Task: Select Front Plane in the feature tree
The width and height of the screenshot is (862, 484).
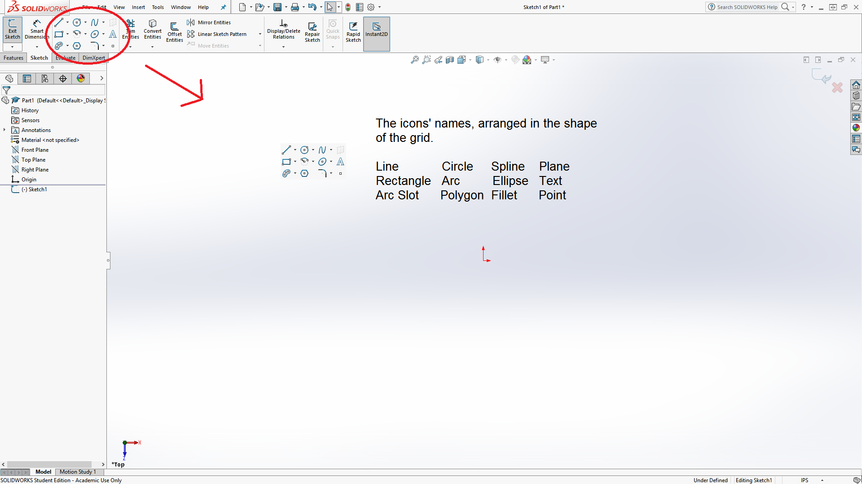Action: pos(35,150)
